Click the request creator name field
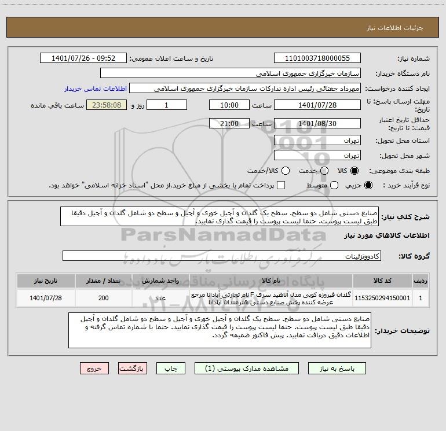Viewport: 446px width, 431px height. click(x=245, y=88)
